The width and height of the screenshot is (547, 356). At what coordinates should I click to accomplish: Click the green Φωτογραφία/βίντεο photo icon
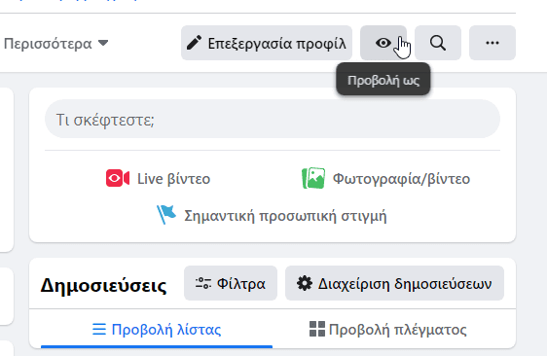point(313,178)
